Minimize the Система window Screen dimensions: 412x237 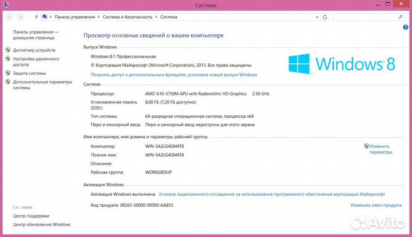[x=378, y=5]
